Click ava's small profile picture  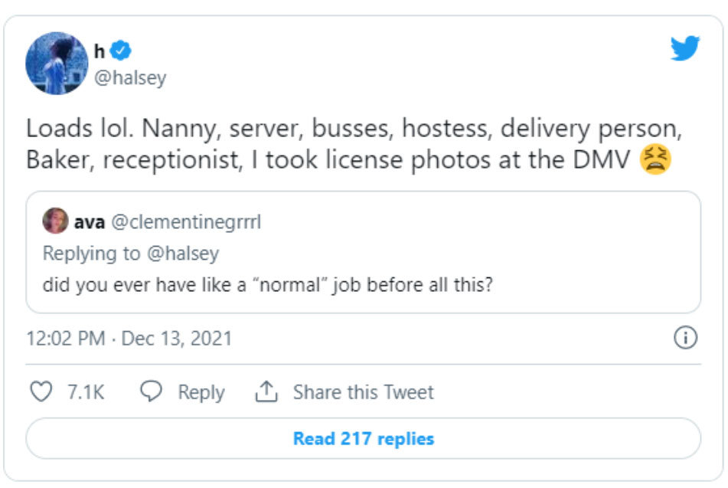tap(55, 222)
